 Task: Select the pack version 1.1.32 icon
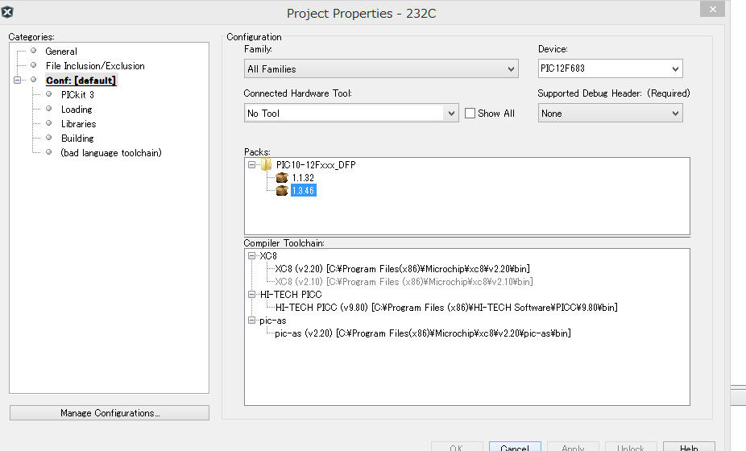tap(282, 178)
